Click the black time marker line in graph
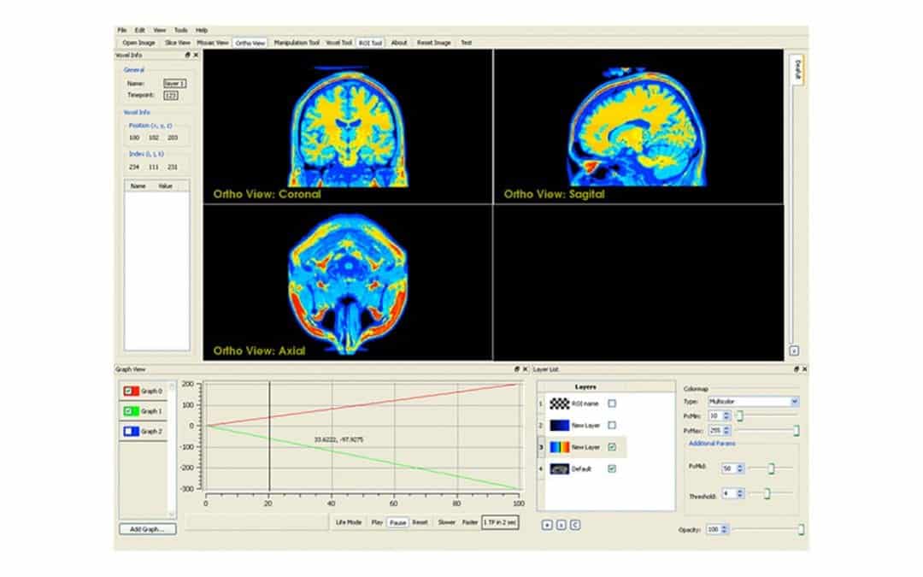The image size is (923, 577). (269, 436)
